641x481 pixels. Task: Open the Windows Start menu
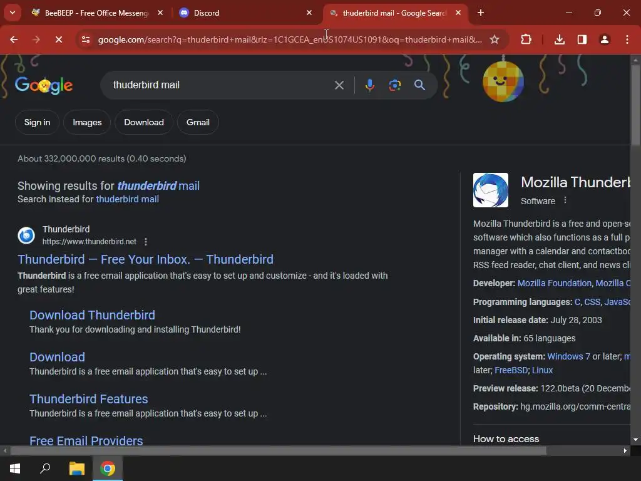(x=15, y=468)
